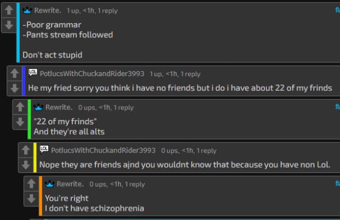Downvote the 'Poor grammar' comment by Rewrite.
The image size is (340, 220).
[x=8, y=25]
